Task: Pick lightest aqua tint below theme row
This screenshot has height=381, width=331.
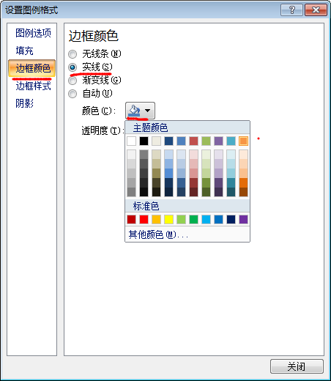Action: tap(231, 155)
